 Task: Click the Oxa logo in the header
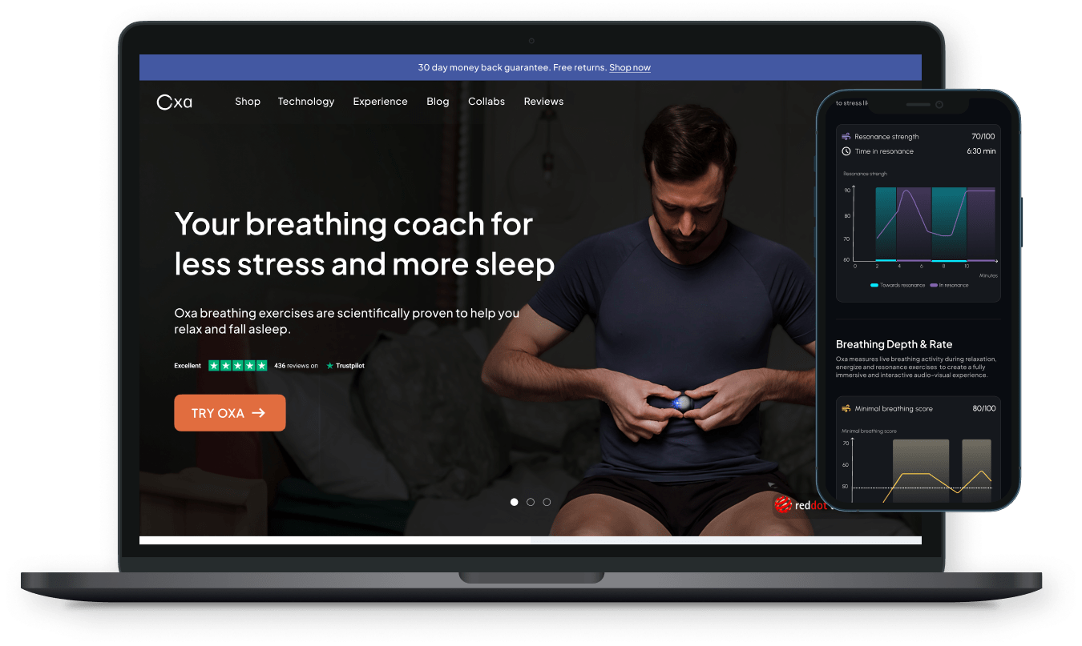tap(175, 102)
